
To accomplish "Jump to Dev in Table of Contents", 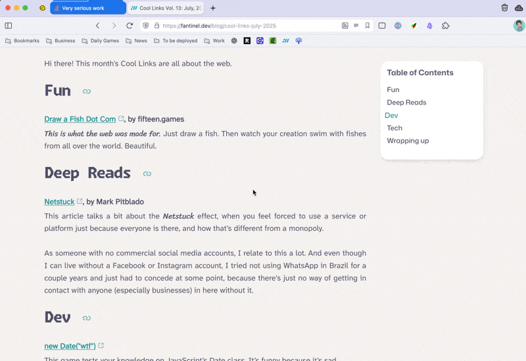I will click(x=391, y=115).
